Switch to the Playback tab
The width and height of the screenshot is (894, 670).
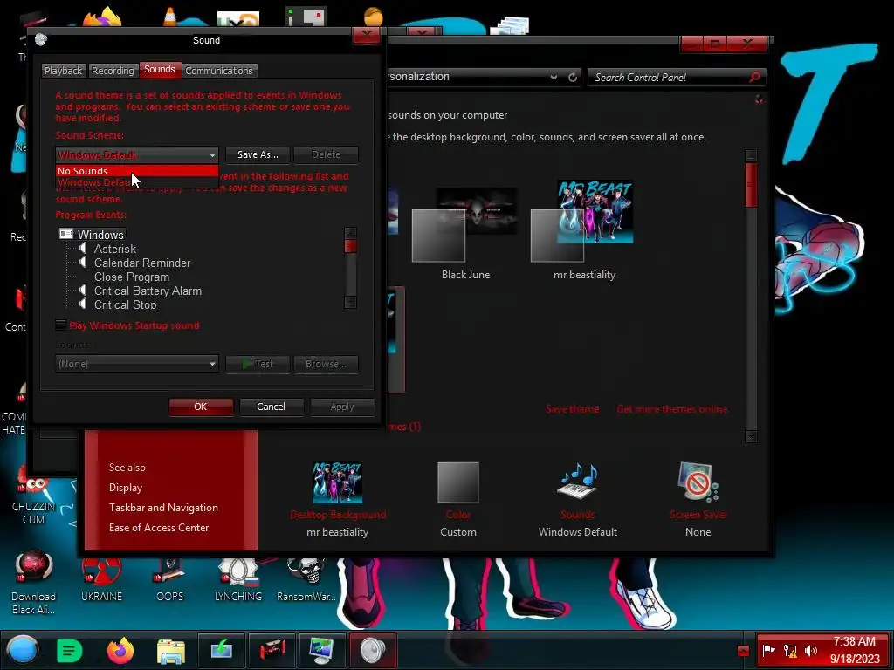tap(63, 71)
